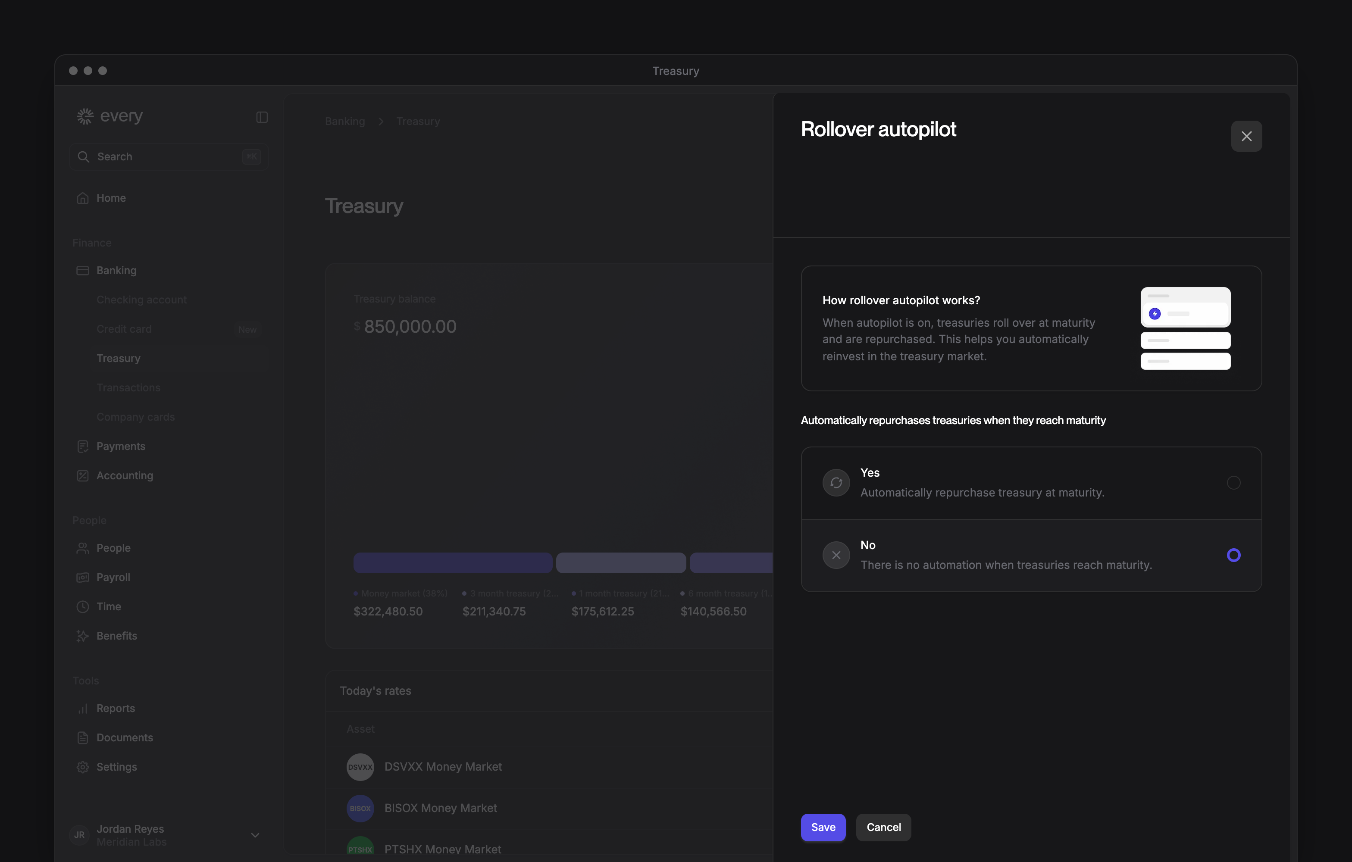
Task: Click the Documents file icon
Action: click(82, 737)
